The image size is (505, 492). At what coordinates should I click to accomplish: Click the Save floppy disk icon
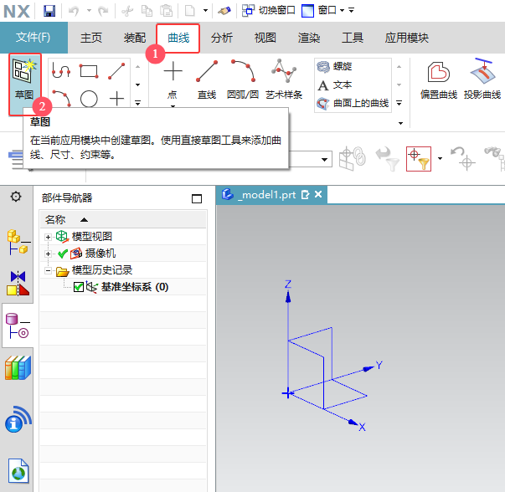tap(49, 11)
